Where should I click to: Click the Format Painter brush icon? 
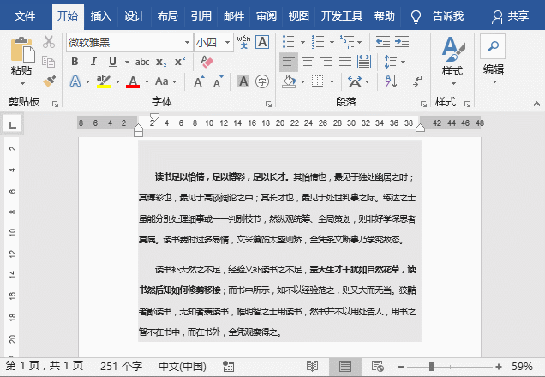click(49, 81)
